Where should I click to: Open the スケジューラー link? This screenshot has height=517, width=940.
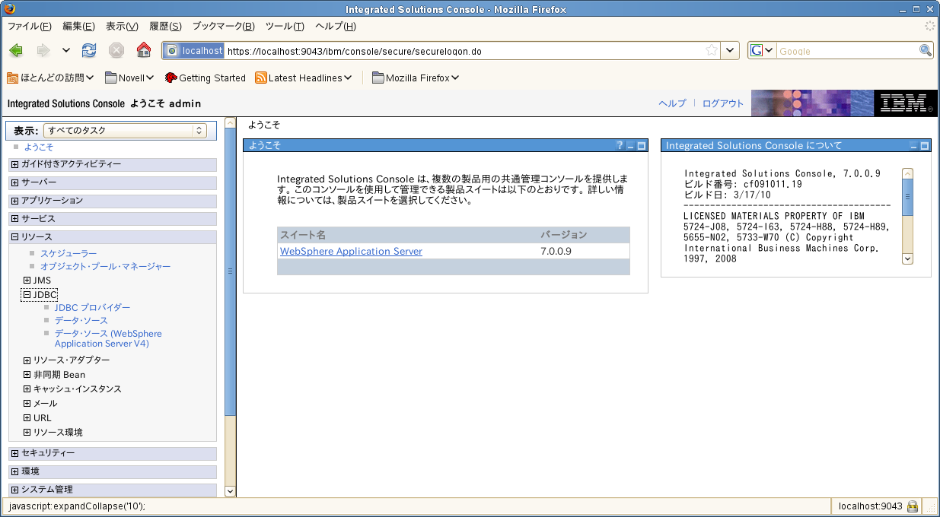[x=69, y=253]
